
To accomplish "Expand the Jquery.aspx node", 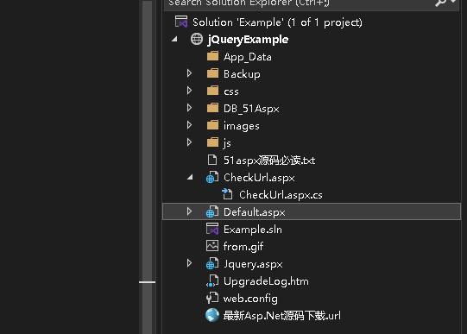I will click(x=189, y=263).
